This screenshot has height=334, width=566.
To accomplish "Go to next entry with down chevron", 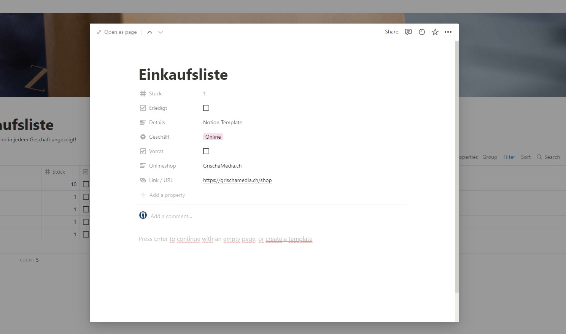I will (x=161, y=32).
